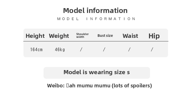The height and width of the screenshot is (97, 193).
Task: Select the Hip column header
Action: [154, 36]
